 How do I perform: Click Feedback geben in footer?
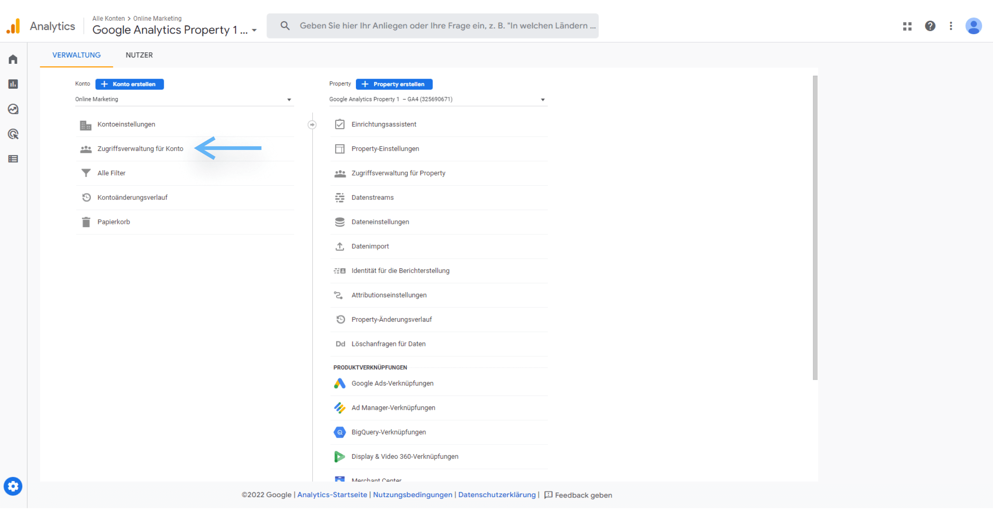click(x=578, y=495)
